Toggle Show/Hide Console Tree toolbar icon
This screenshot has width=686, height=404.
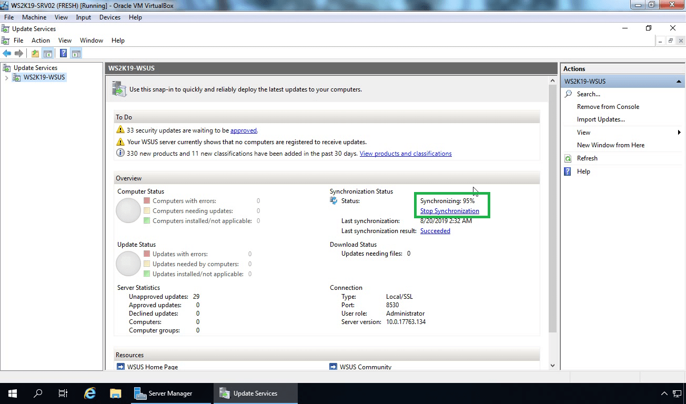[x=47, y=53]
